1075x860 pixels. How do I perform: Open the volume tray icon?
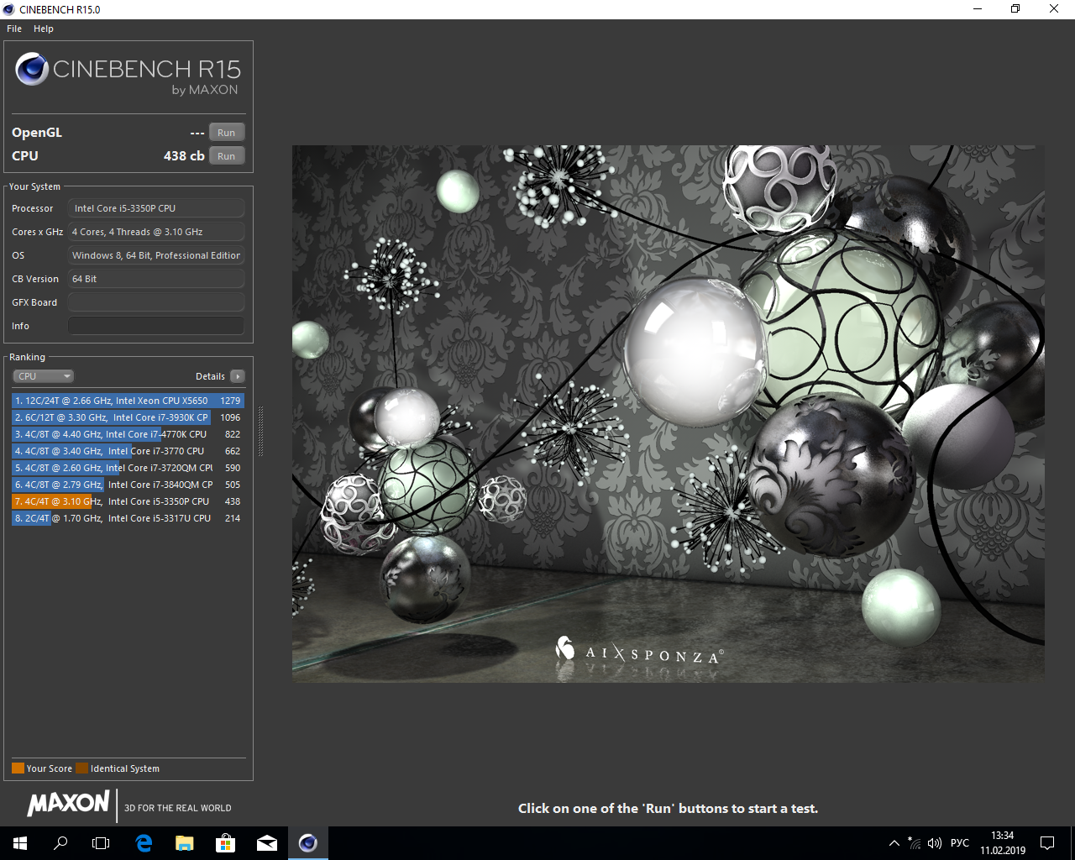(x=935, y=843)
